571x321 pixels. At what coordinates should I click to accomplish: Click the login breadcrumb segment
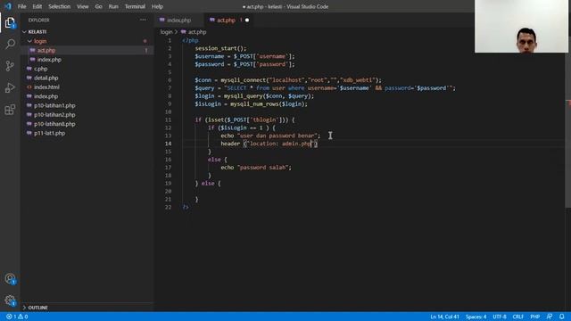coord(167,32)
